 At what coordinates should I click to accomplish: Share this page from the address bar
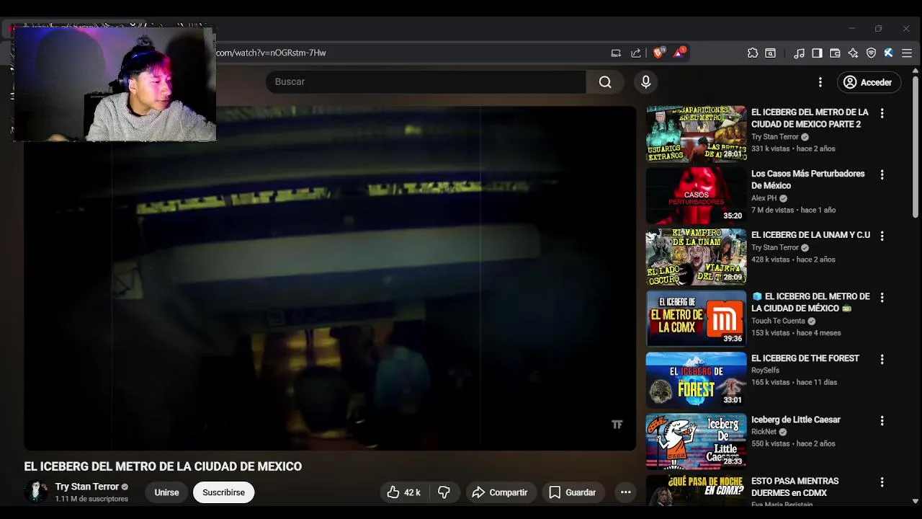(x=636, y=53)
